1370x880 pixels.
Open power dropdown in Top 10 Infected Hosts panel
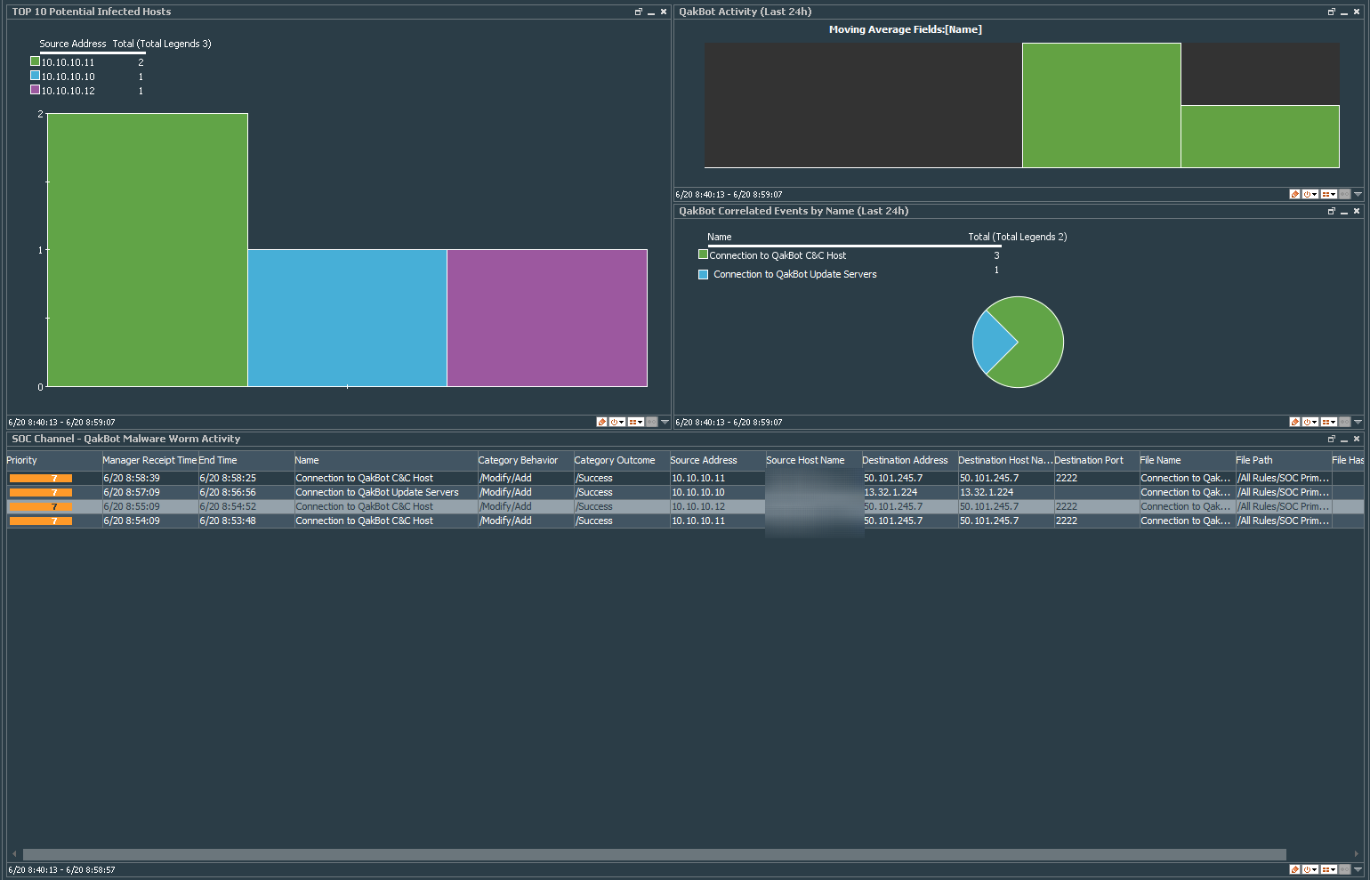click(617, 422)
